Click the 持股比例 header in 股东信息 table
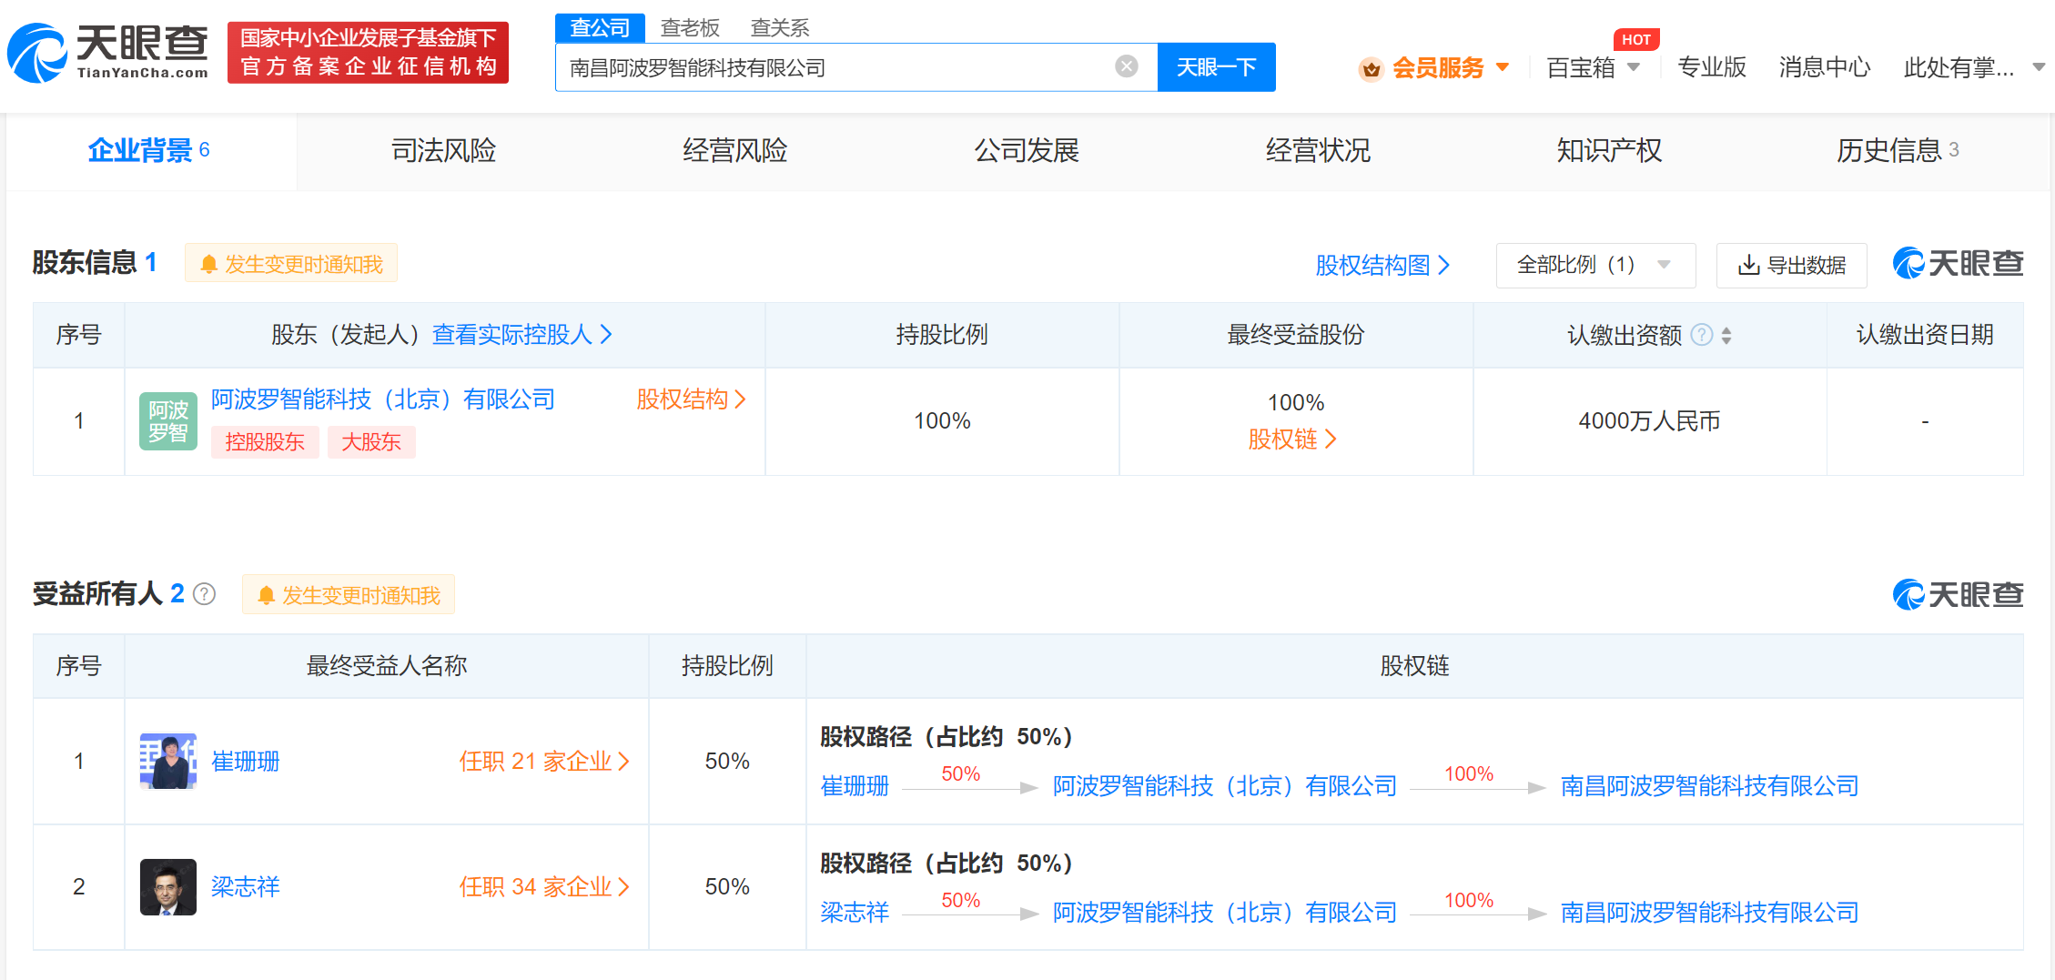This screenshot has width=2055, height=980. (942, 335)
